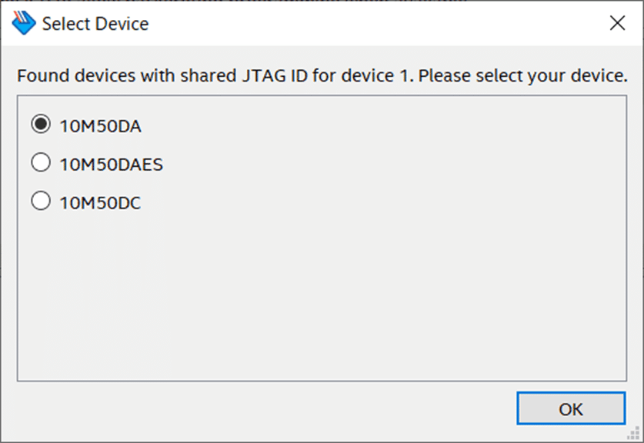Click the 10M50DAES device label text
The height and width of the screenshot is (443, 644).
point(112,165)
